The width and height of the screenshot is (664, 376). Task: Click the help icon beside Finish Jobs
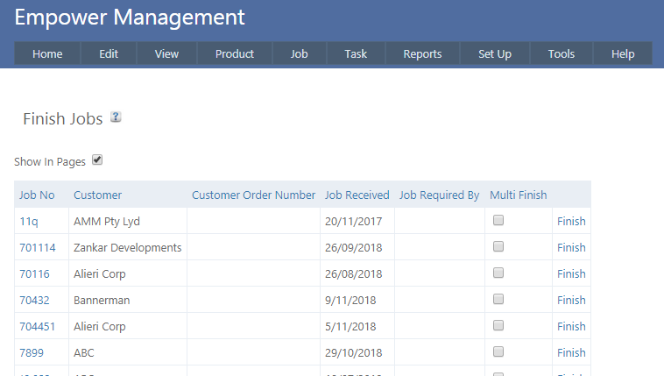116,117
